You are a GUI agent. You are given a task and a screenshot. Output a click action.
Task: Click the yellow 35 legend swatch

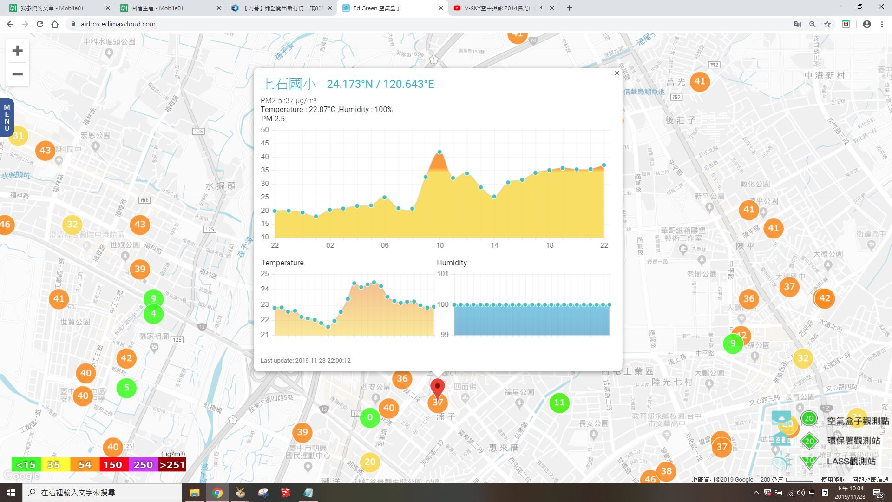(55, 464)
